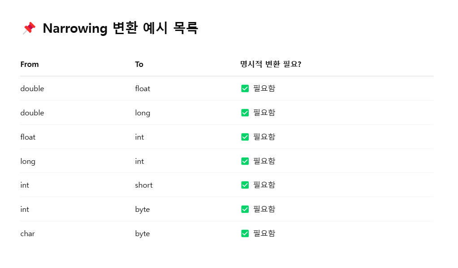The image size is (458, 268).
Task: Click the "long" cell in From column
Action: coord(28,161)
